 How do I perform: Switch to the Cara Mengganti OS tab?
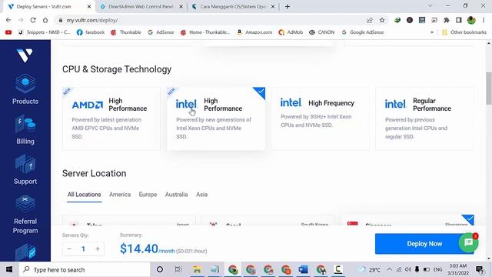pyautogui.click(x=233, y=7)
